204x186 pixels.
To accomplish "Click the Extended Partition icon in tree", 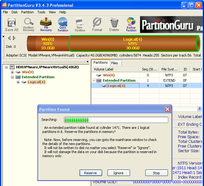I will [x=18, y=77].
